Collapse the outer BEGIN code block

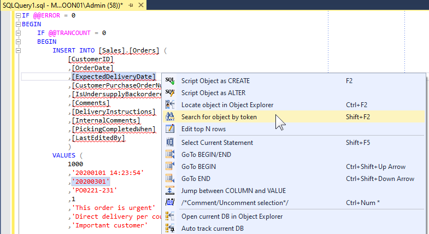18,25
